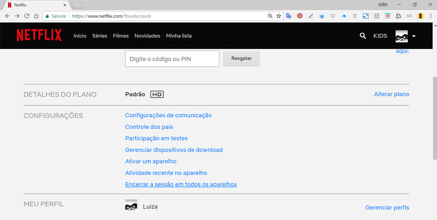The image size is (437, 220).
Task: Switch to the KIDS section
Action: 380,36
